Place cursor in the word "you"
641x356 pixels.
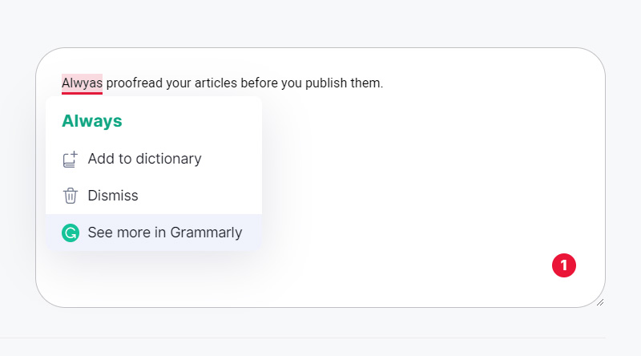(x=292, y=83)
